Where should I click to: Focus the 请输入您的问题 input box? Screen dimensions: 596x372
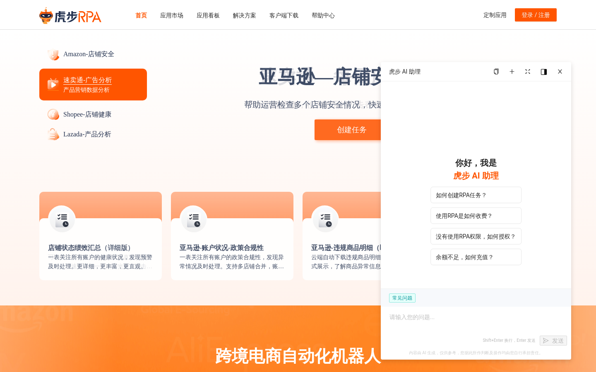coord(476,320)
